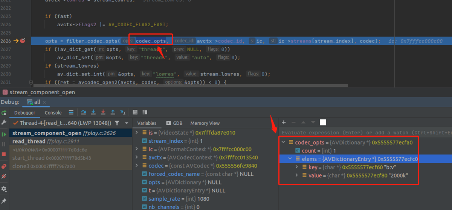This screenshot has width=452, height=210.
Task: Click the Step Over debugger icon
Action: tap(84, 112)
